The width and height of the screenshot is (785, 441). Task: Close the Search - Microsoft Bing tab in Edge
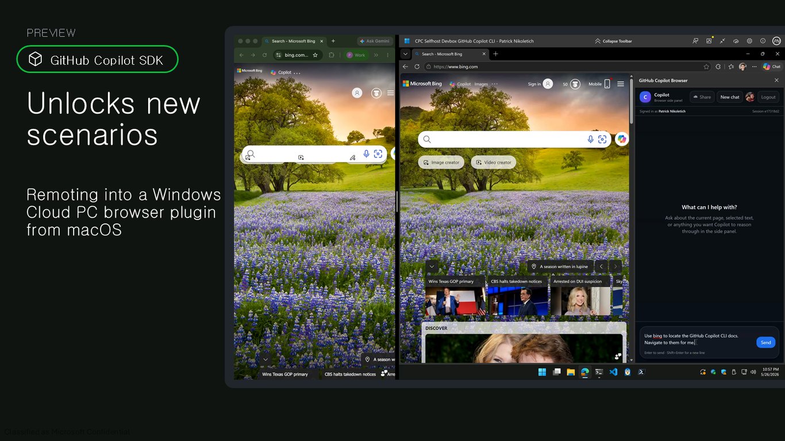click(483, 54)
